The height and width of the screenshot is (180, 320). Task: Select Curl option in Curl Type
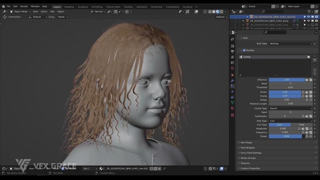(280, 125)
